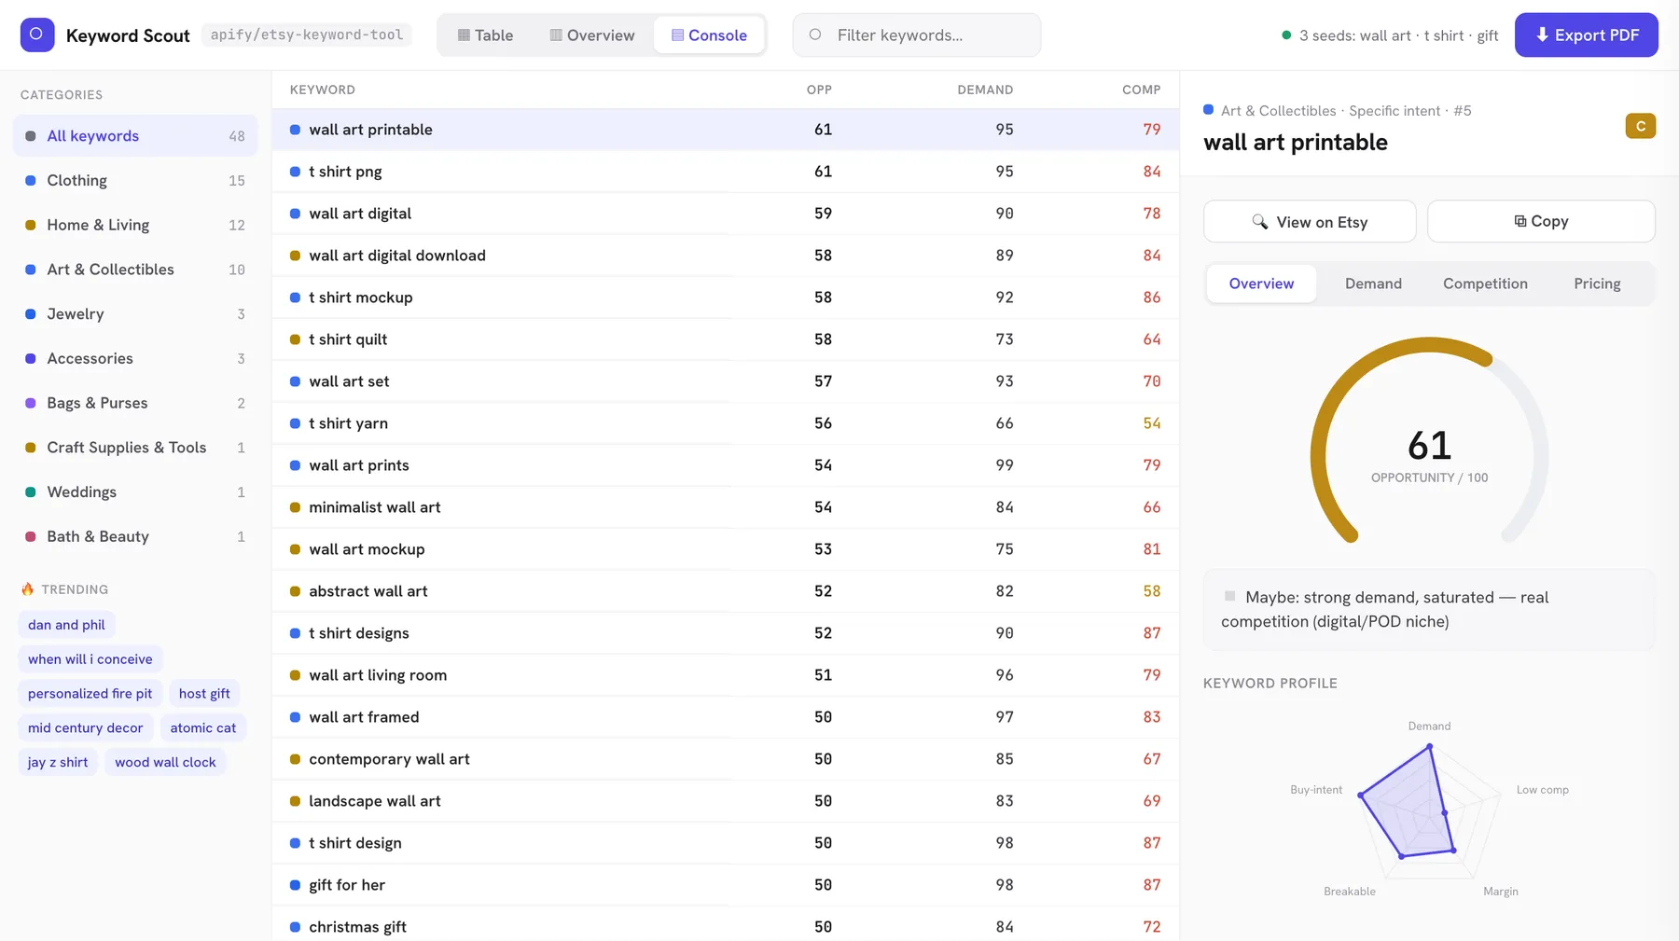Click the C grade badge
This screenshot has width=1679, height=941.
point(1640,126)
